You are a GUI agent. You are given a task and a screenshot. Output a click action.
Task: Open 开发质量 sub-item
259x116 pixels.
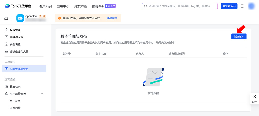point(15,108)
